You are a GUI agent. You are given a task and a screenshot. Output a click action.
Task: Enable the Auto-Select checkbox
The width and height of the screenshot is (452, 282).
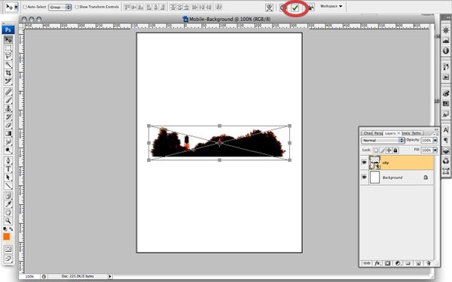[x=25, y=7]
